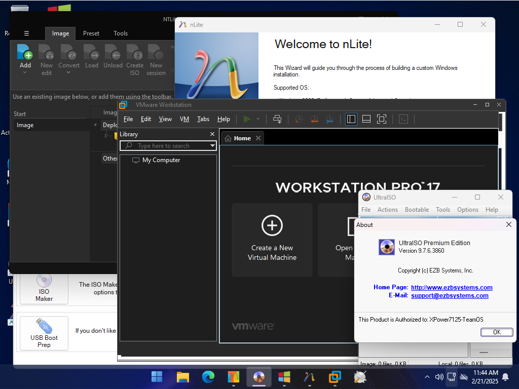519x389 pixels.
Task: Close the VMware Library panel
Action: point(212,134)
